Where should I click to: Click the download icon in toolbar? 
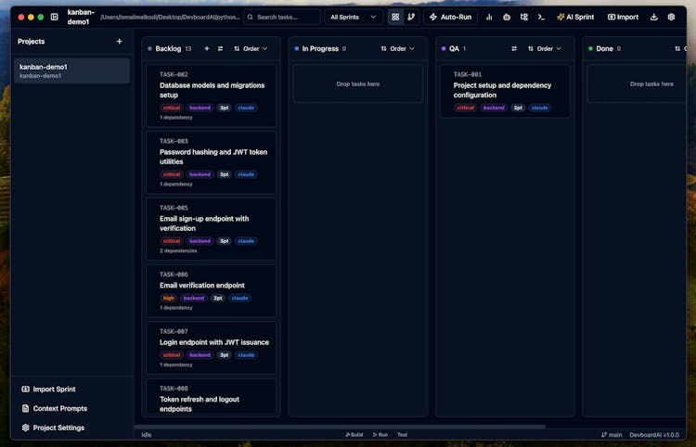654,17
